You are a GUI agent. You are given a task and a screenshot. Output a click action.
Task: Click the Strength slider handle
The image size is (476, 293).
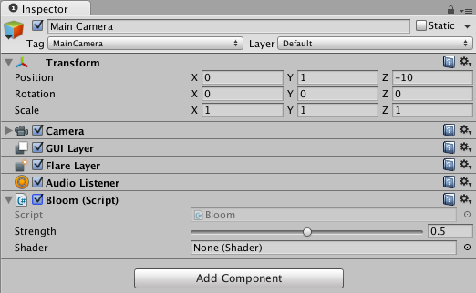pyautogui.click(x=307, y=232)
